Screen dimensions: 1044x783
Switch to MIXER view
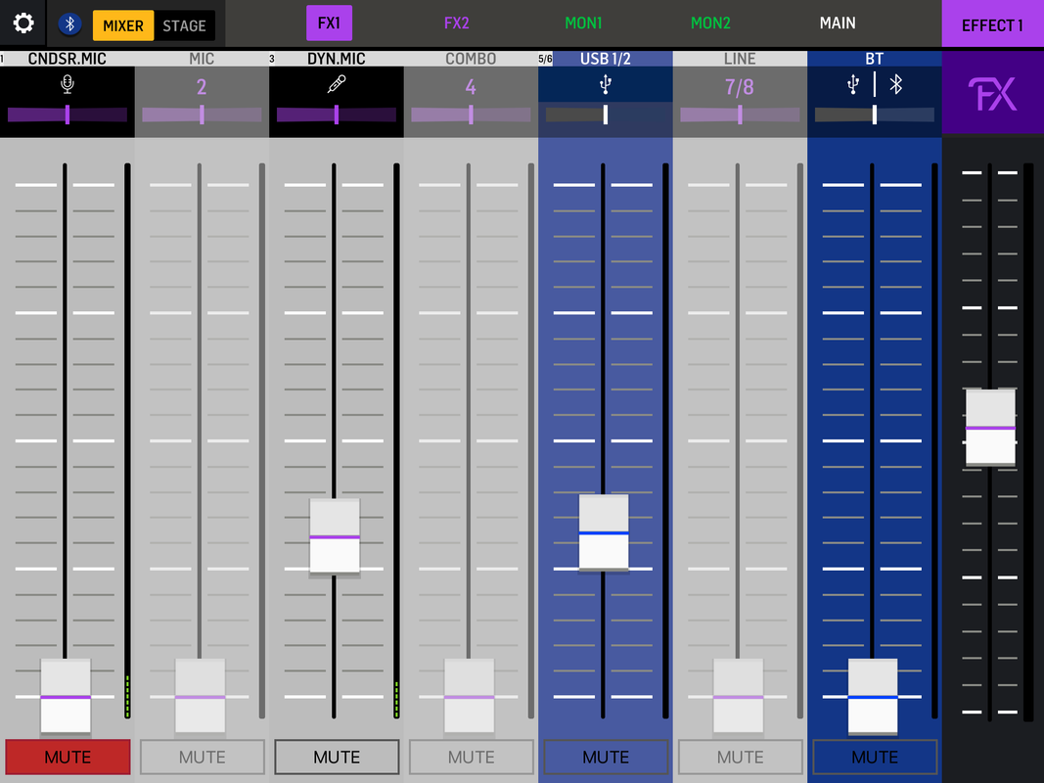pyautogui.click(x=123, y=25)
